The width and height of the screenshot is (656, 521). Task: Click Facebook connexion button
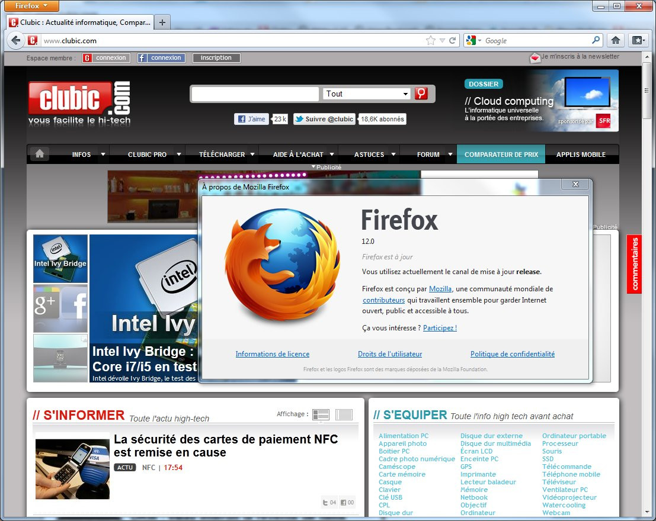(x=162, y=57)
